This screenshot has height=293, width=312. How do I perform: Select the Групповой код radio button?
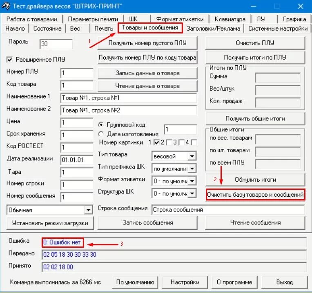[x=101, y=124]
